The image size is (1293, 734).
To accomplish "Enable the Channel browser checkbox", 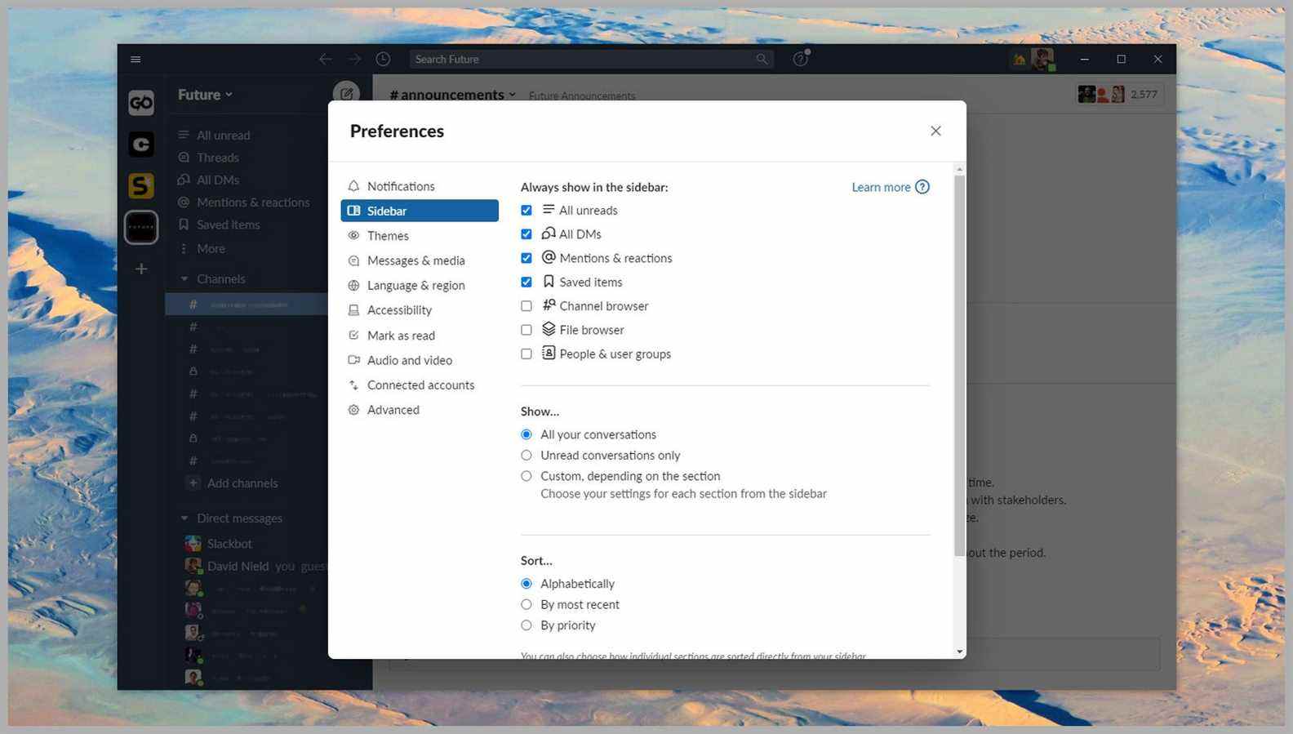I will 527,306.
